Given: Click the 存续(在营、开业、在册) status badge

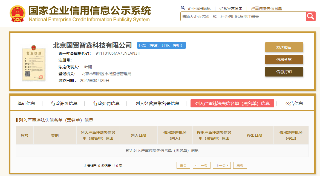Looking at the screenshot, I should point(162,45).
